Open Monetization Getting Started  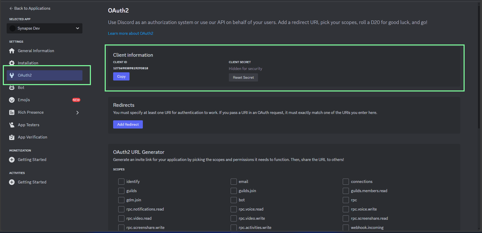point(45,160)
